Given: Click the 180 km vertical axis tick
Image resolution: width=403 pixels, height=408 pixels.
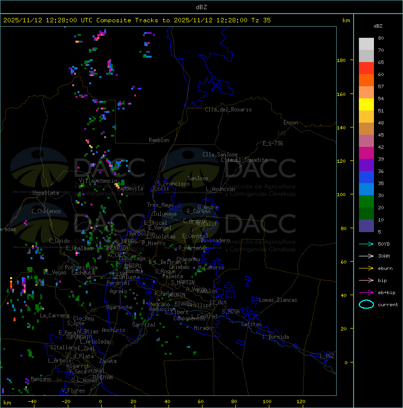Looking at the screenshot, I should pos(341,61).
